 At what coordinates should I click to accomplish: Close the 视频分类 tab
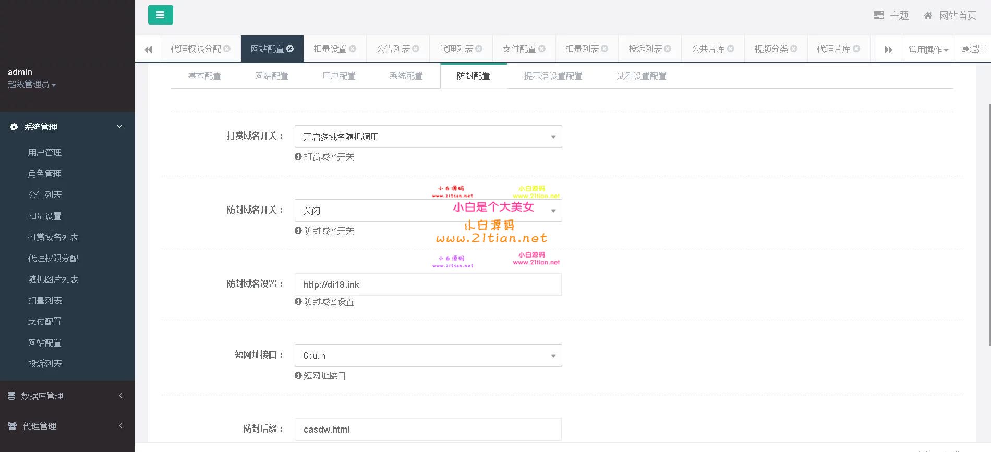[794, 49]
